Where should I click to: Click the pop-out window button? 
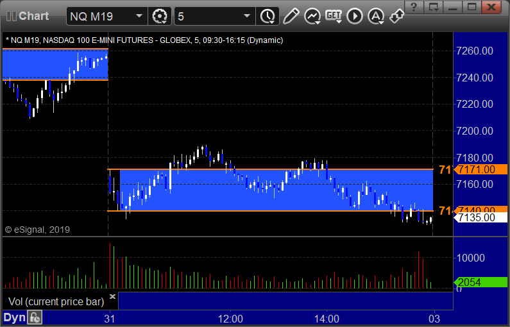tap(434, 7)
